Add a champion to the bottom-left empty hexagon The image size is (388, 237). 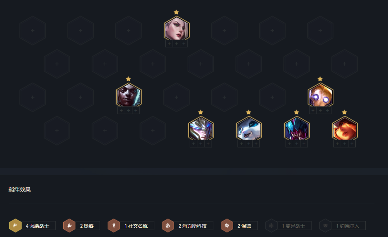click(57, 131)
